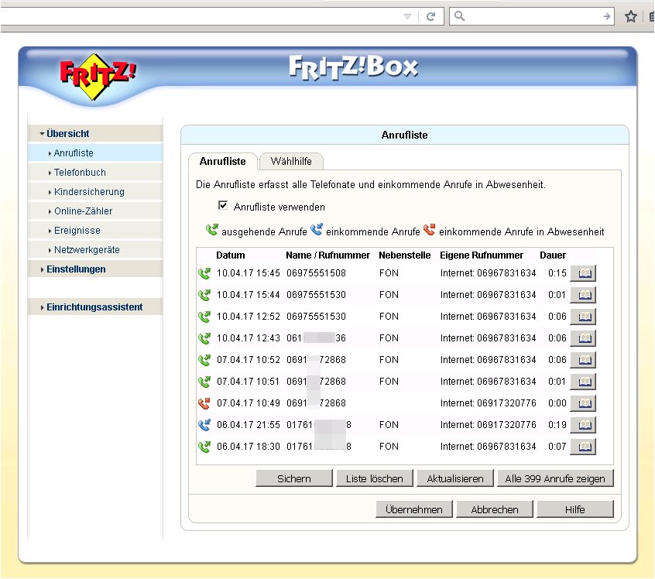Focus the browser search field
Image resolution: width=655 pixels, height=579 pixels.
[x=531, y=17]
